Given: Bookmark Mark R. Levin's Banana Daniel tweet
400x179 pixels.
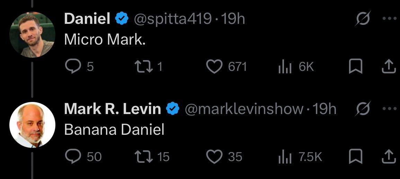Looking at the screenshot, I should 355,157.
